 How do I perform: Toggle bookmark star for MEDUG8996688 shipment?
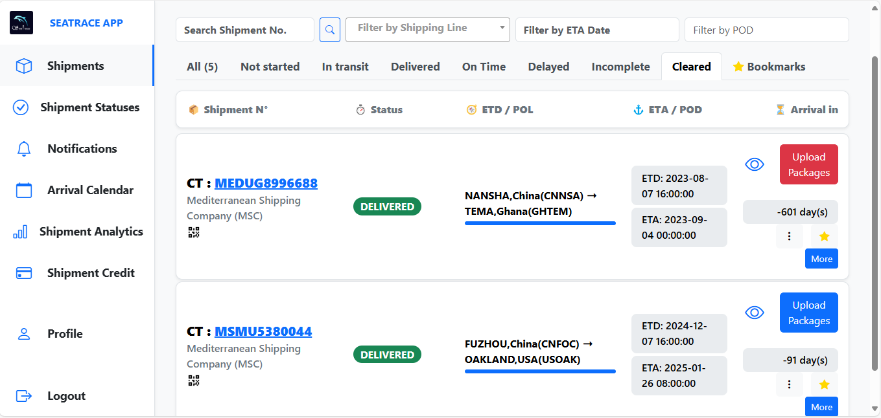coord(824,236)
